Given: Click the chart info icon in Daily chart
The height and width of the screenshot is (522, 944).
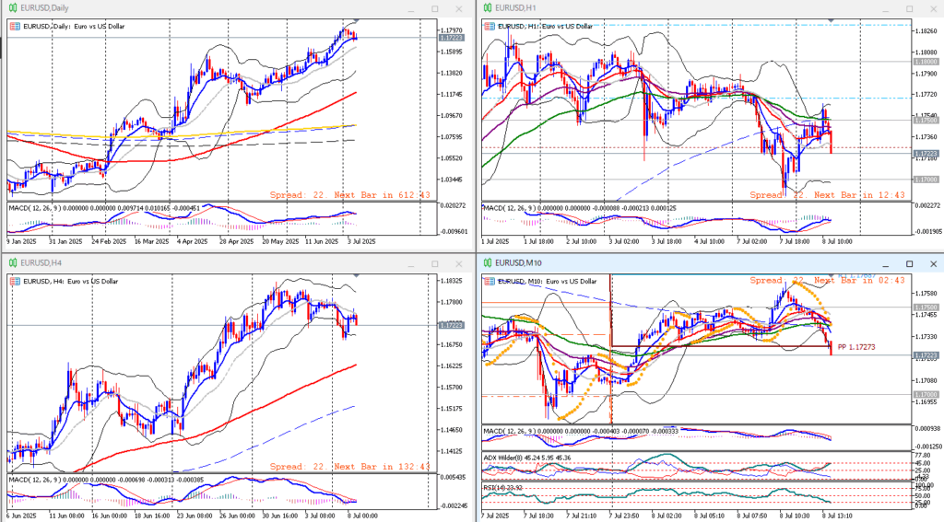Looking at the screenshot, I should 15,27.
